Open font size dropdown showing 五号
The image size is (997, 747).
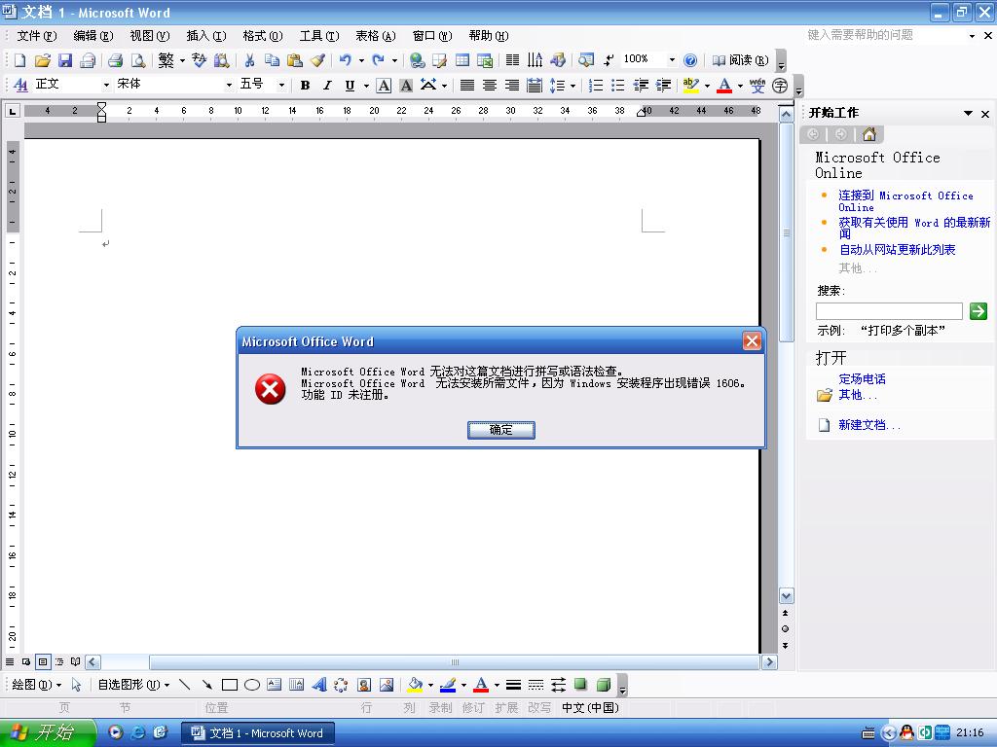click(x=281, y=86)
